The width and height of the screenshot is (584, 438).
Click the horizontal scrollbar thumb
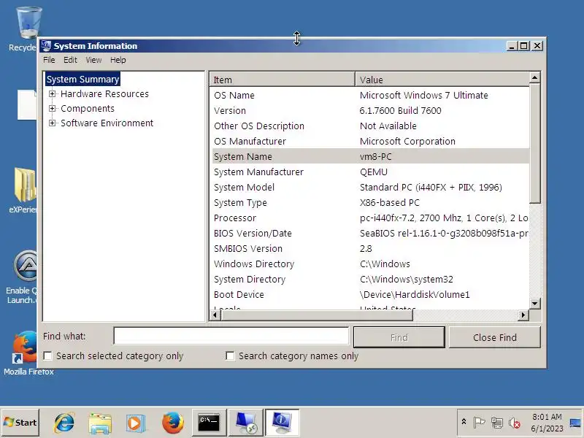pos(317,315)
